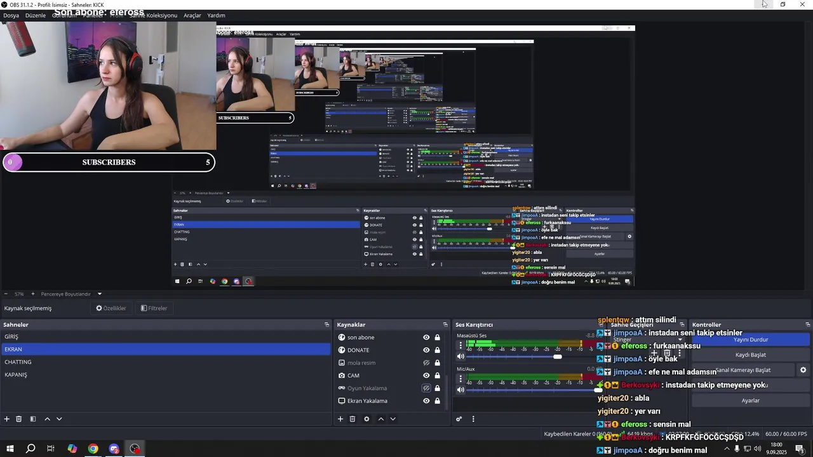The width and height of the screenshot is (813, 457).
Task: Add a scene transition plus icon
Action: tap(654, 353)
